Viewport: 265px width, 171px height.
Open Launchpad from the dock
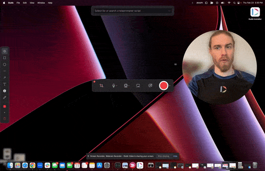coord(18,165)
